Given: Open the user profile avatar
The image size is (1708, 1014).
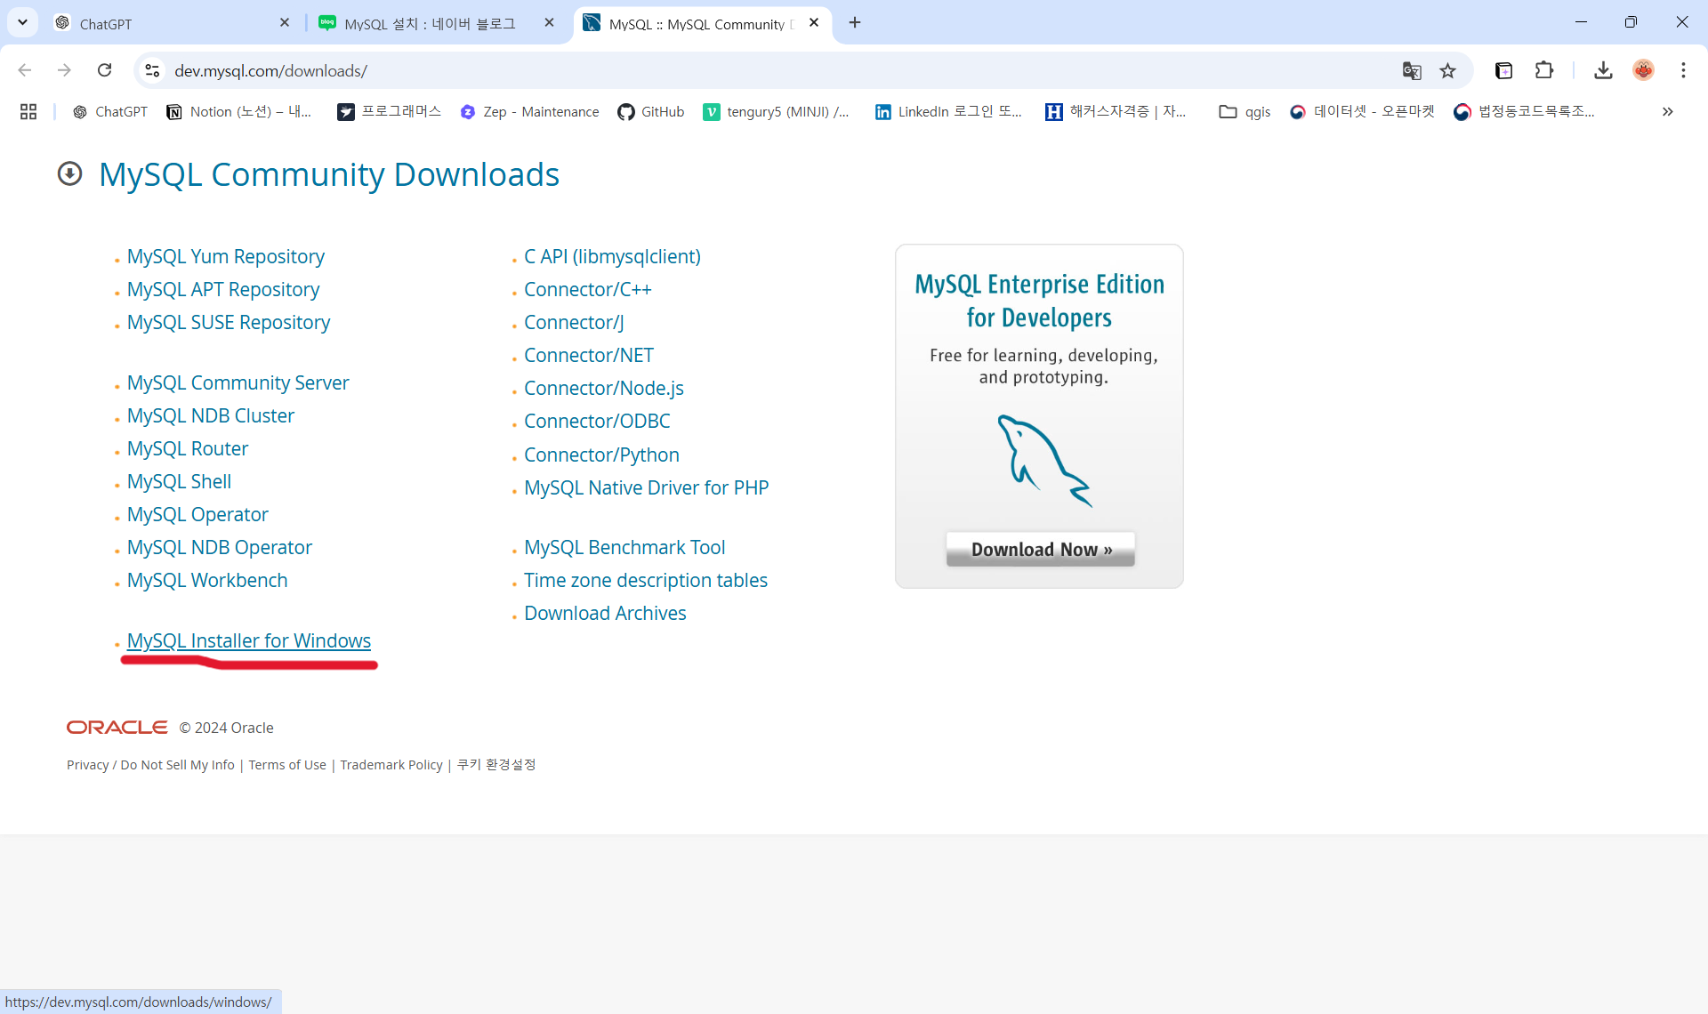Looking at the screenshot, I should click(1643, 70).
